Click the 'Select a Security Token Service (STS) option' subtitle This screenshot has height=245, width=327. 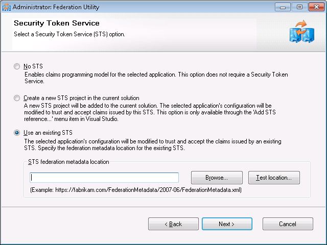pyautogui.click(x=69, y=34)
